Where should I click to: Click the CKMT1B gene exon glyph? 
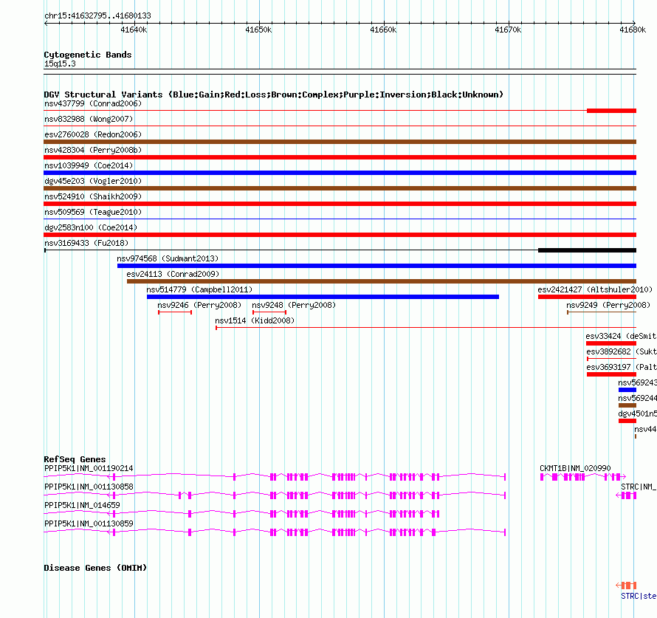point(583,477)
